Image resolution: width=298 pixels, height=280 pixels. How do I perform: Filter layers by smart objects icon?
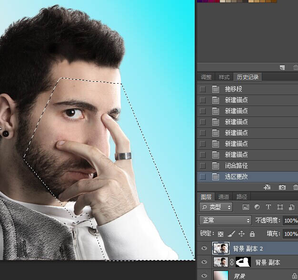pyautogui.click(x=291, y=207)
